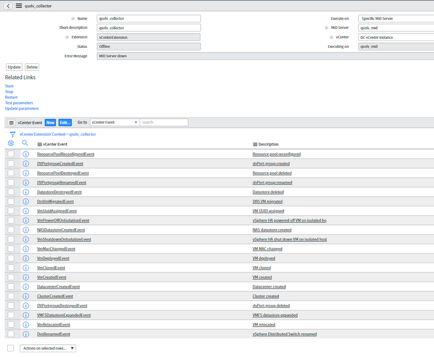Image resolution: width=434 pixels, height=357 pixels.
Task: Open the Actions on selected rows dropdown
Action: pos(47,348)
